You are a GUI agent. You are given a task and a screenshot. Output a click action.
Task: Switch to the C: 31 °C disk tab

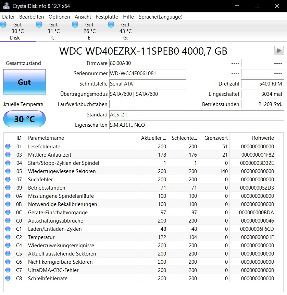53,31
